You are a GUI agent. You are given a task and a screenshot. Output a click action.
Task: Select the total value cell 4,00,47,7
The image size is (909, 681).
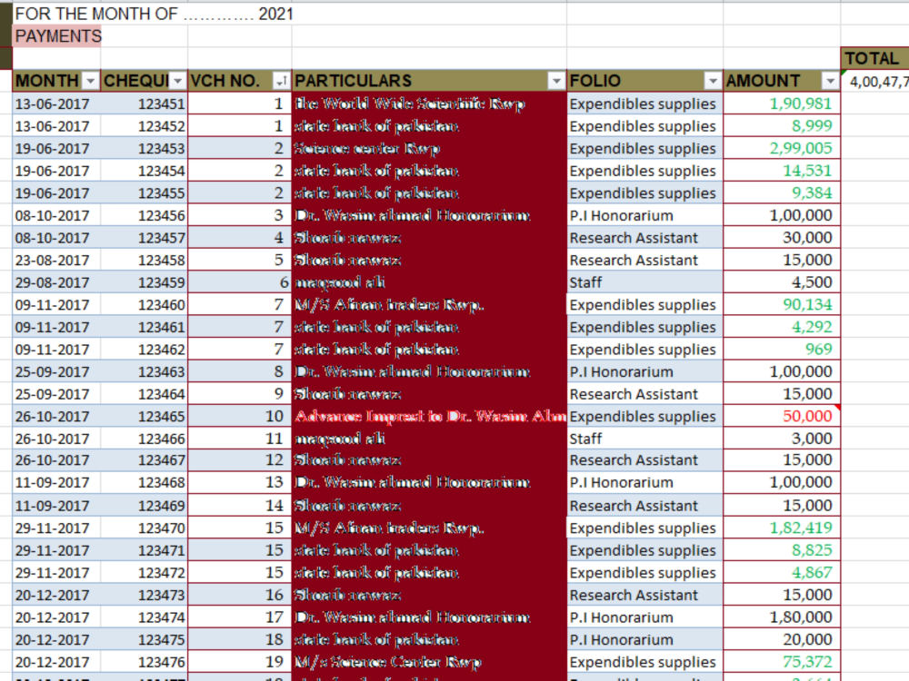pos(874,81)
